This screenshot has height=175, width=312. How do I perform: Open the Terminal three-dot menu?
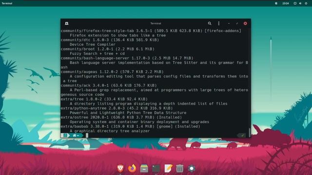(219, 23)
